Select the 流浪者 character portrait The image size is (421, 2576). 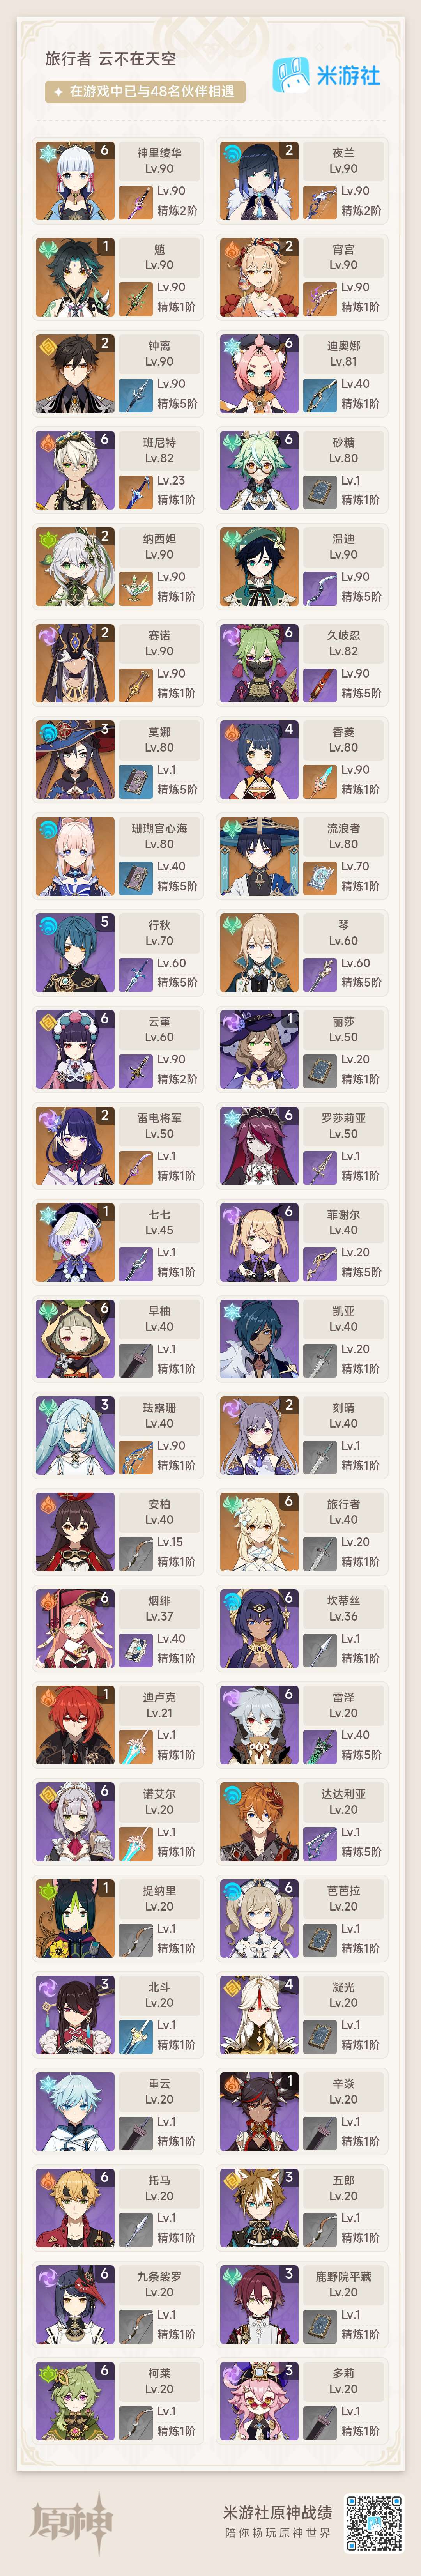pyautogui.click(x=259, y=857)
